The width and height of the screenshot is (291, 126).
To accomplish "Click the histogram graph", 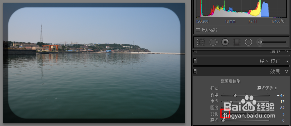I will 241,9.
